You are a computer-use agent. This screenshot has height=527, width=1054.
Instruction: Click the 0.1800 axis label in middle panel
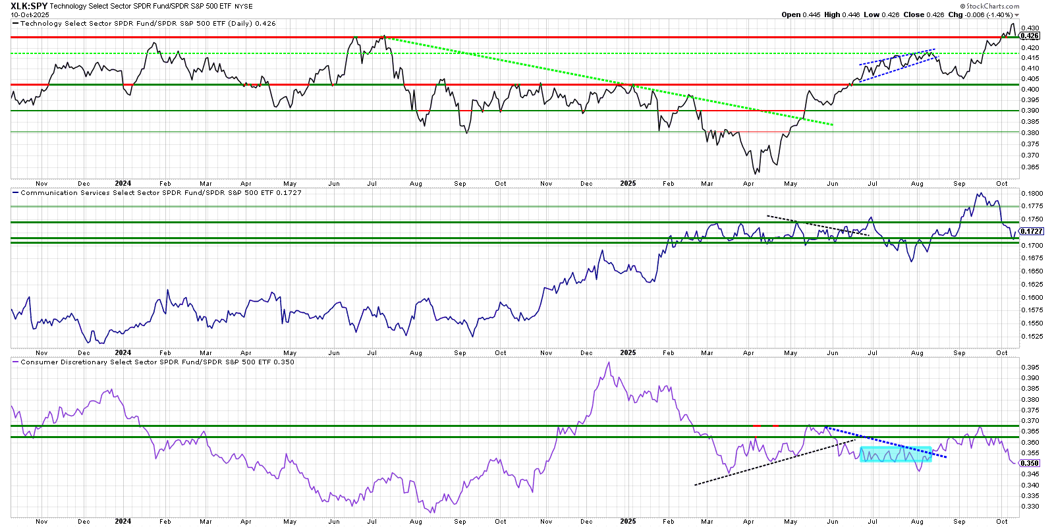tap(1032, 194)
